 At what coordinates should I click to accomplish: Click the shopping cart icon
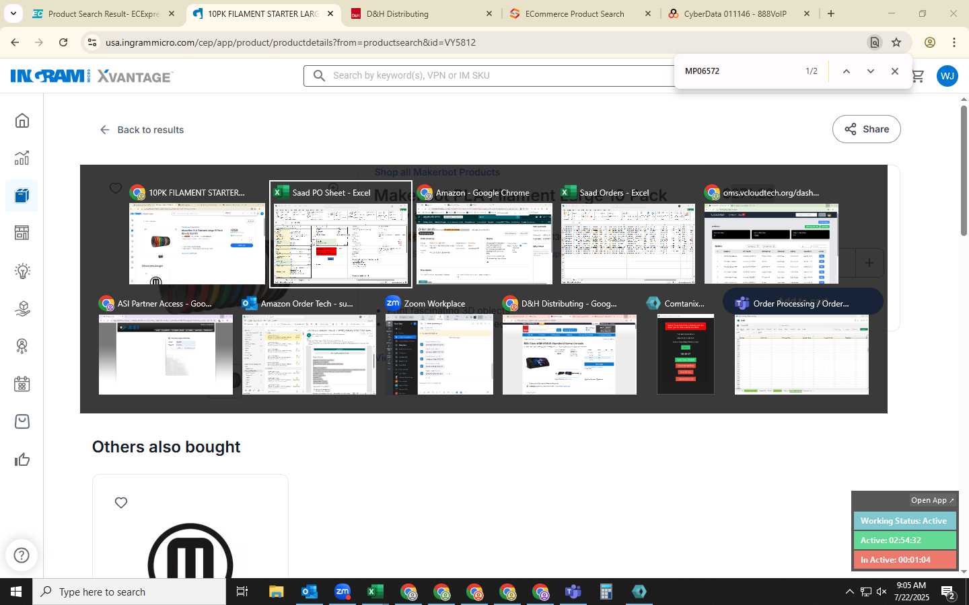coord(918,76)
